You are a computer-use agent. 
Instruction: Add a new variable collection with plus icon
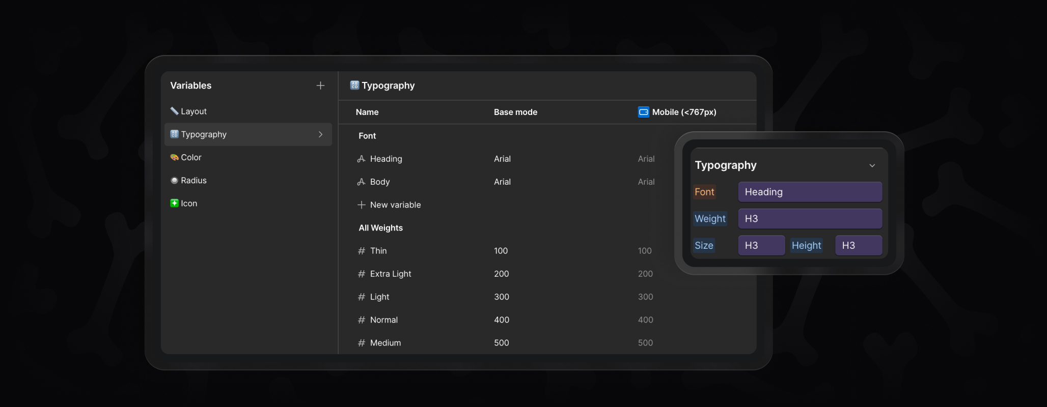320,85
